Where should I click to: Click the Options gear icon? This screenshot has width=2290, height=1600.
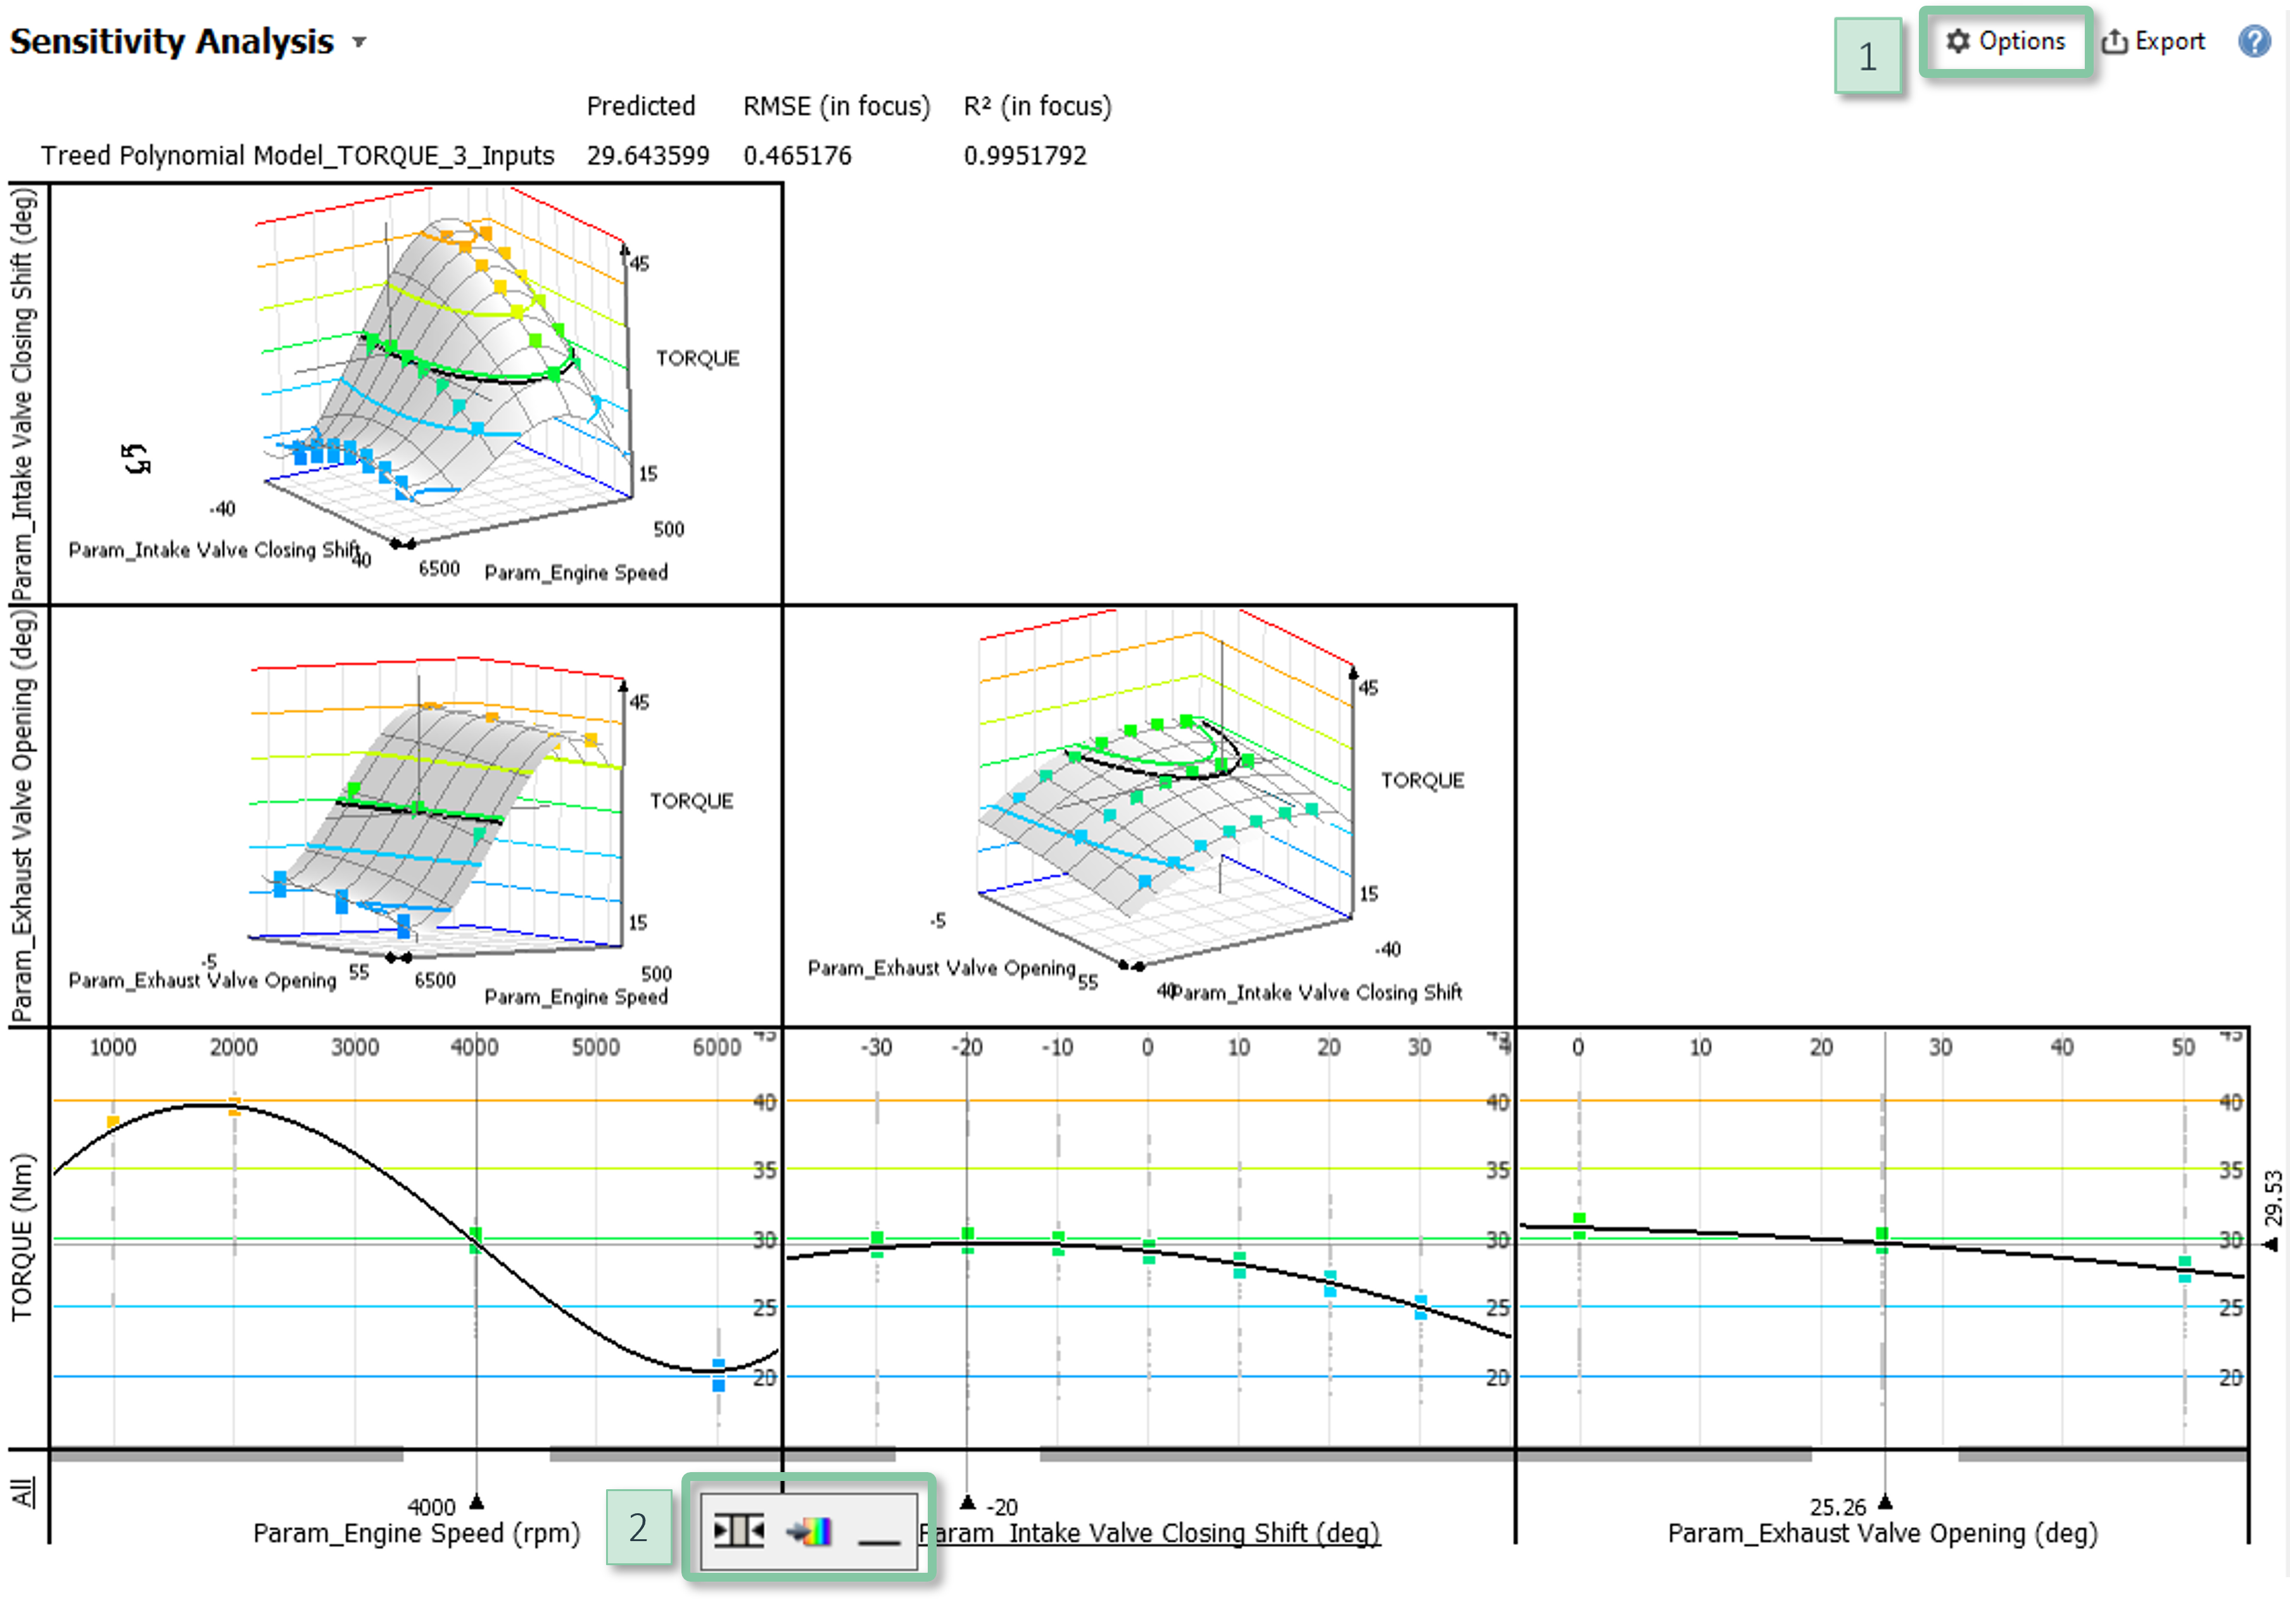click(1958, 41)
